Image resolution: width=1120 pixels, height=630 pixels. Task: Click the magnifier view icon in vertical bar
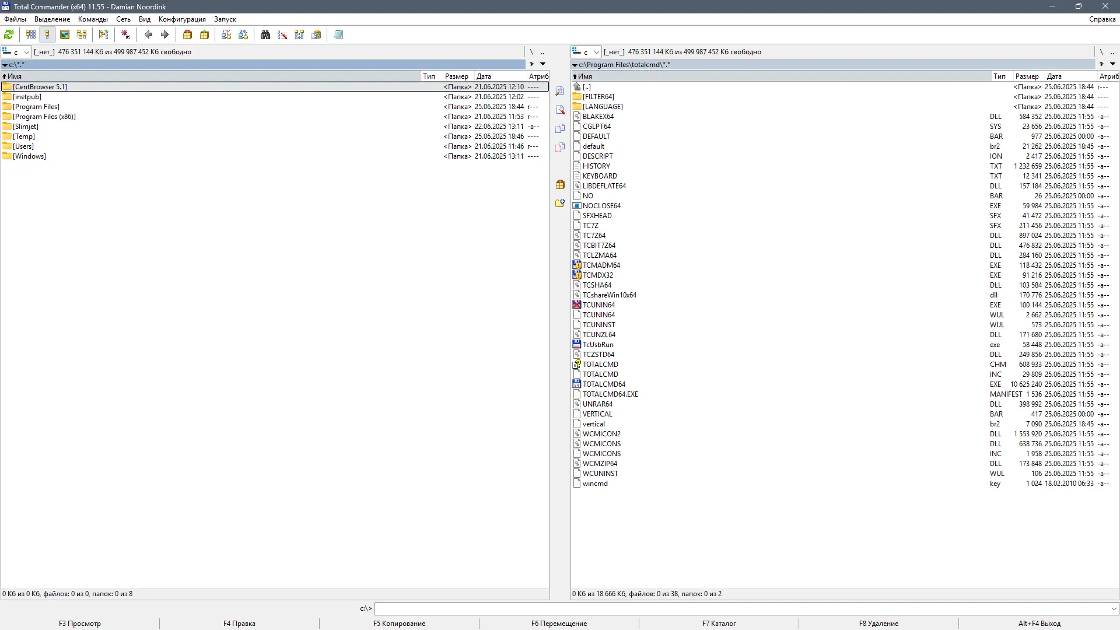[x=560, y=92]
